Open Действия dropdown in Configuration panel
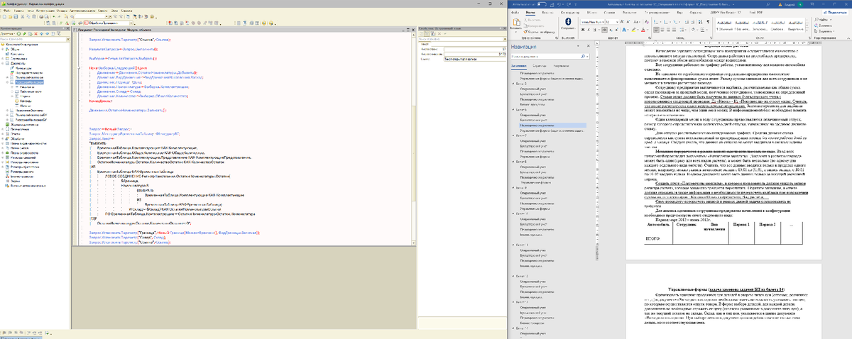Image resolution: width=852 pixels, height=339 pixels. pyautogui.click(x=7, y=34)
